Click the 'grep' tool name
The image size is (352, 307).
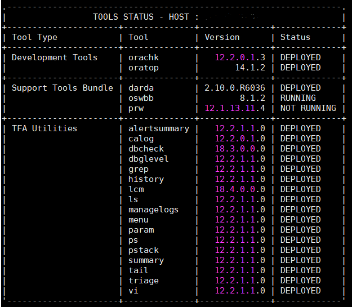(x=139, y=170)
